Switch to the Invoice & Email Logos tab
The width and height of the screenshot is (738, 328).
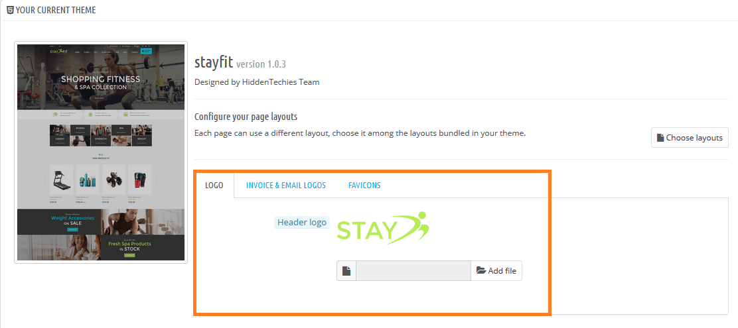(285, 185)
